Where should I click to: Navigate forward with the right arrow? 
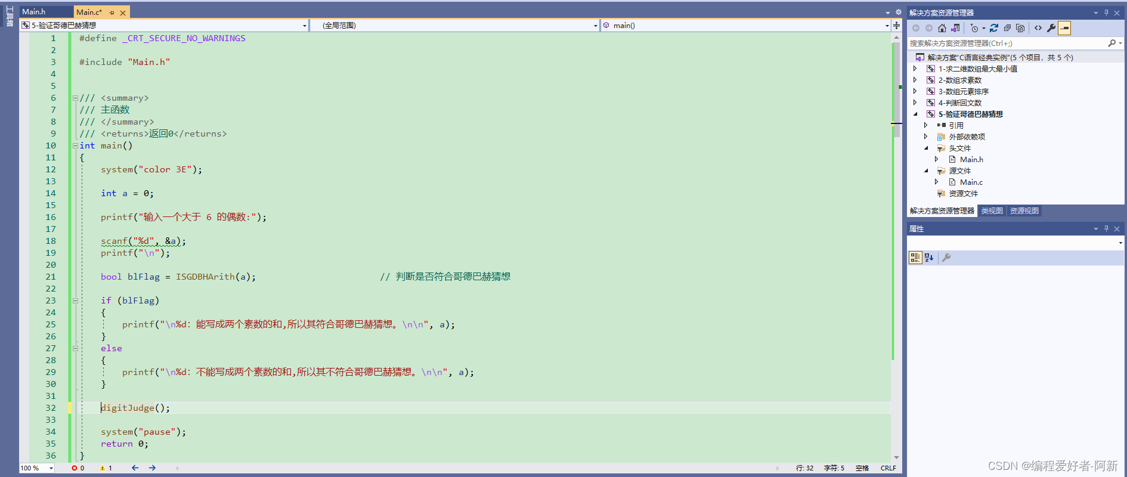152,468
